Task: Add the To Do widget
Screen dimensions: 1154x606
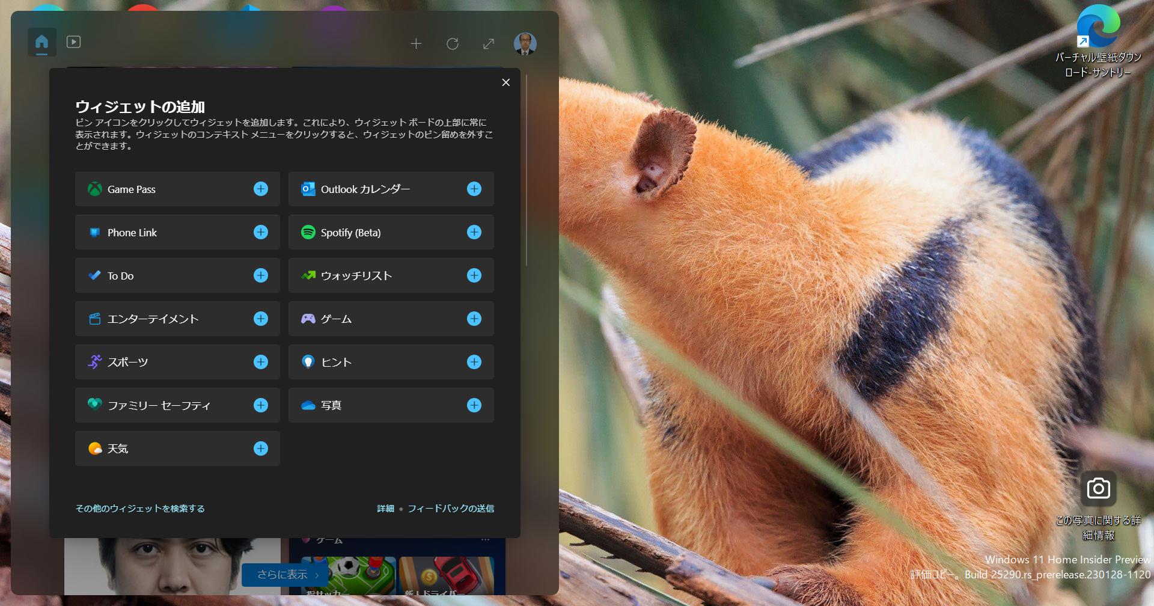Action: [261, 275]
